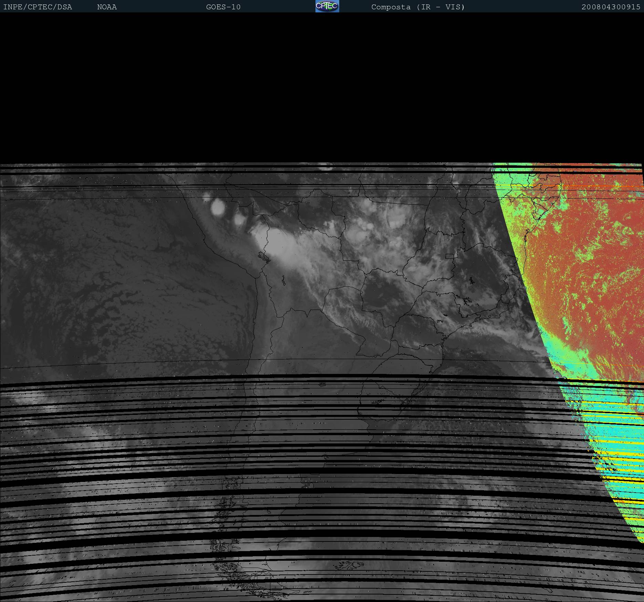This screenshot has width=644, height=602.
Task: Select the Composta (IR - VIS) title
Action: click(418, 7)
